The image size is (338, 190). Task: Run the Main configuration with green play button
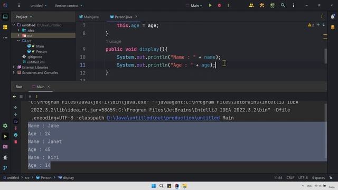pyautogui.click(x=210, y=5)
